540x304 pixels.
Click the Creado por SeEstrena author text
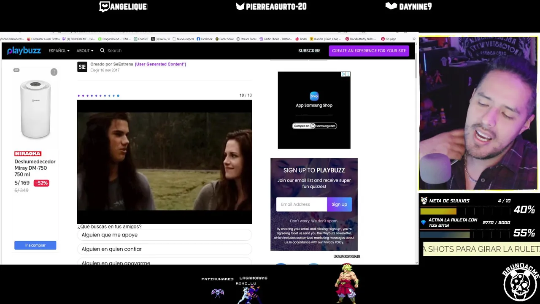pyautogui.click(x=112, y=64)
